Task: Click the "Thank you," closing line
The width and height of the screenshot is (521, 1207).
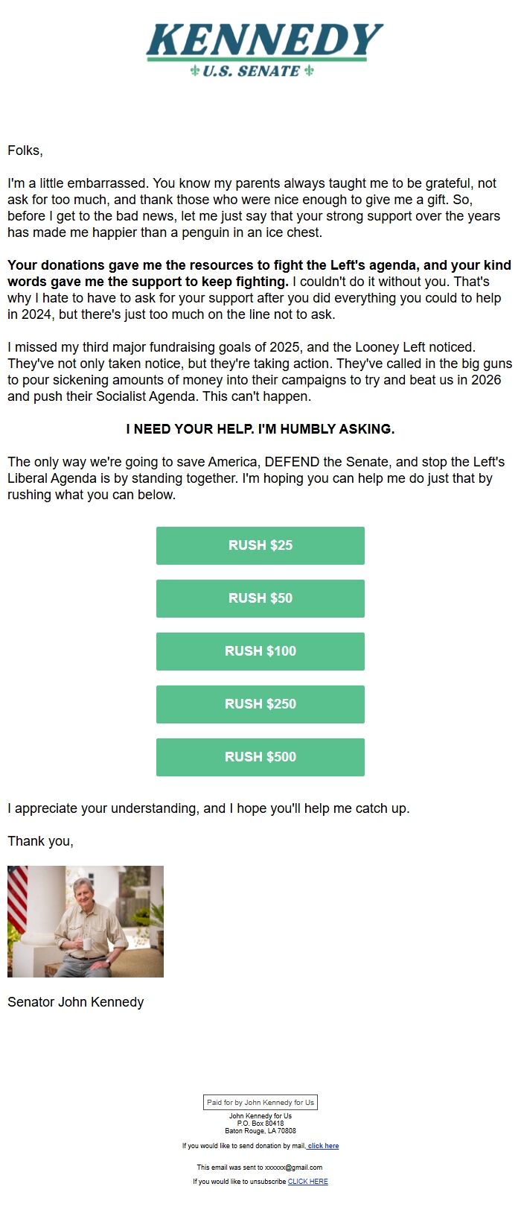Action: click(40, 841)
